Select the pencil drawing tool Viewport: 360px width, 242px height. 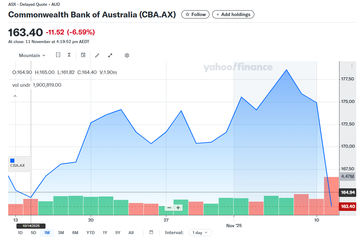pyautogui.click(x=97, y=55)
